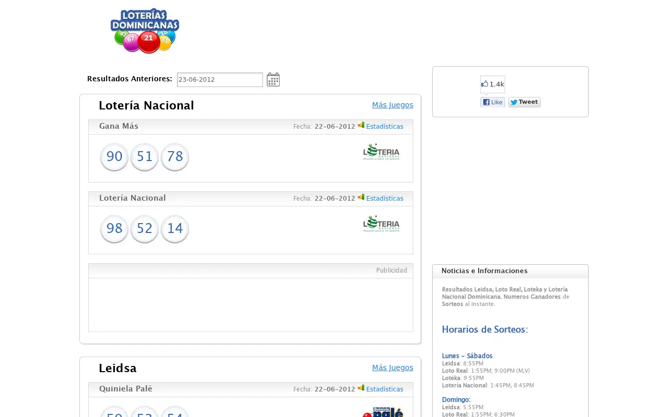Click the Lotería Nacional section title
The width and height of the screenshot is (668, 417).
pyautogui.click(x=146, y=105)
